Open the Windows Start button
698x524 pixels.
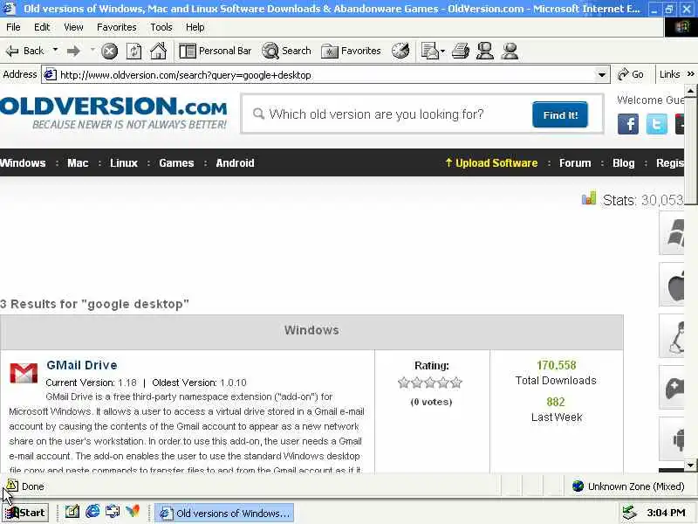(x=25, y=513)
